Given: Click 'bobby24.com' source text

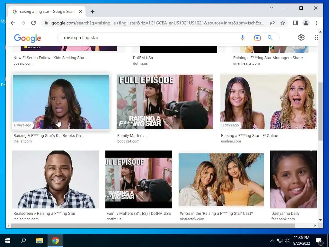Looking at the screenshot, I should coord(128,141).
